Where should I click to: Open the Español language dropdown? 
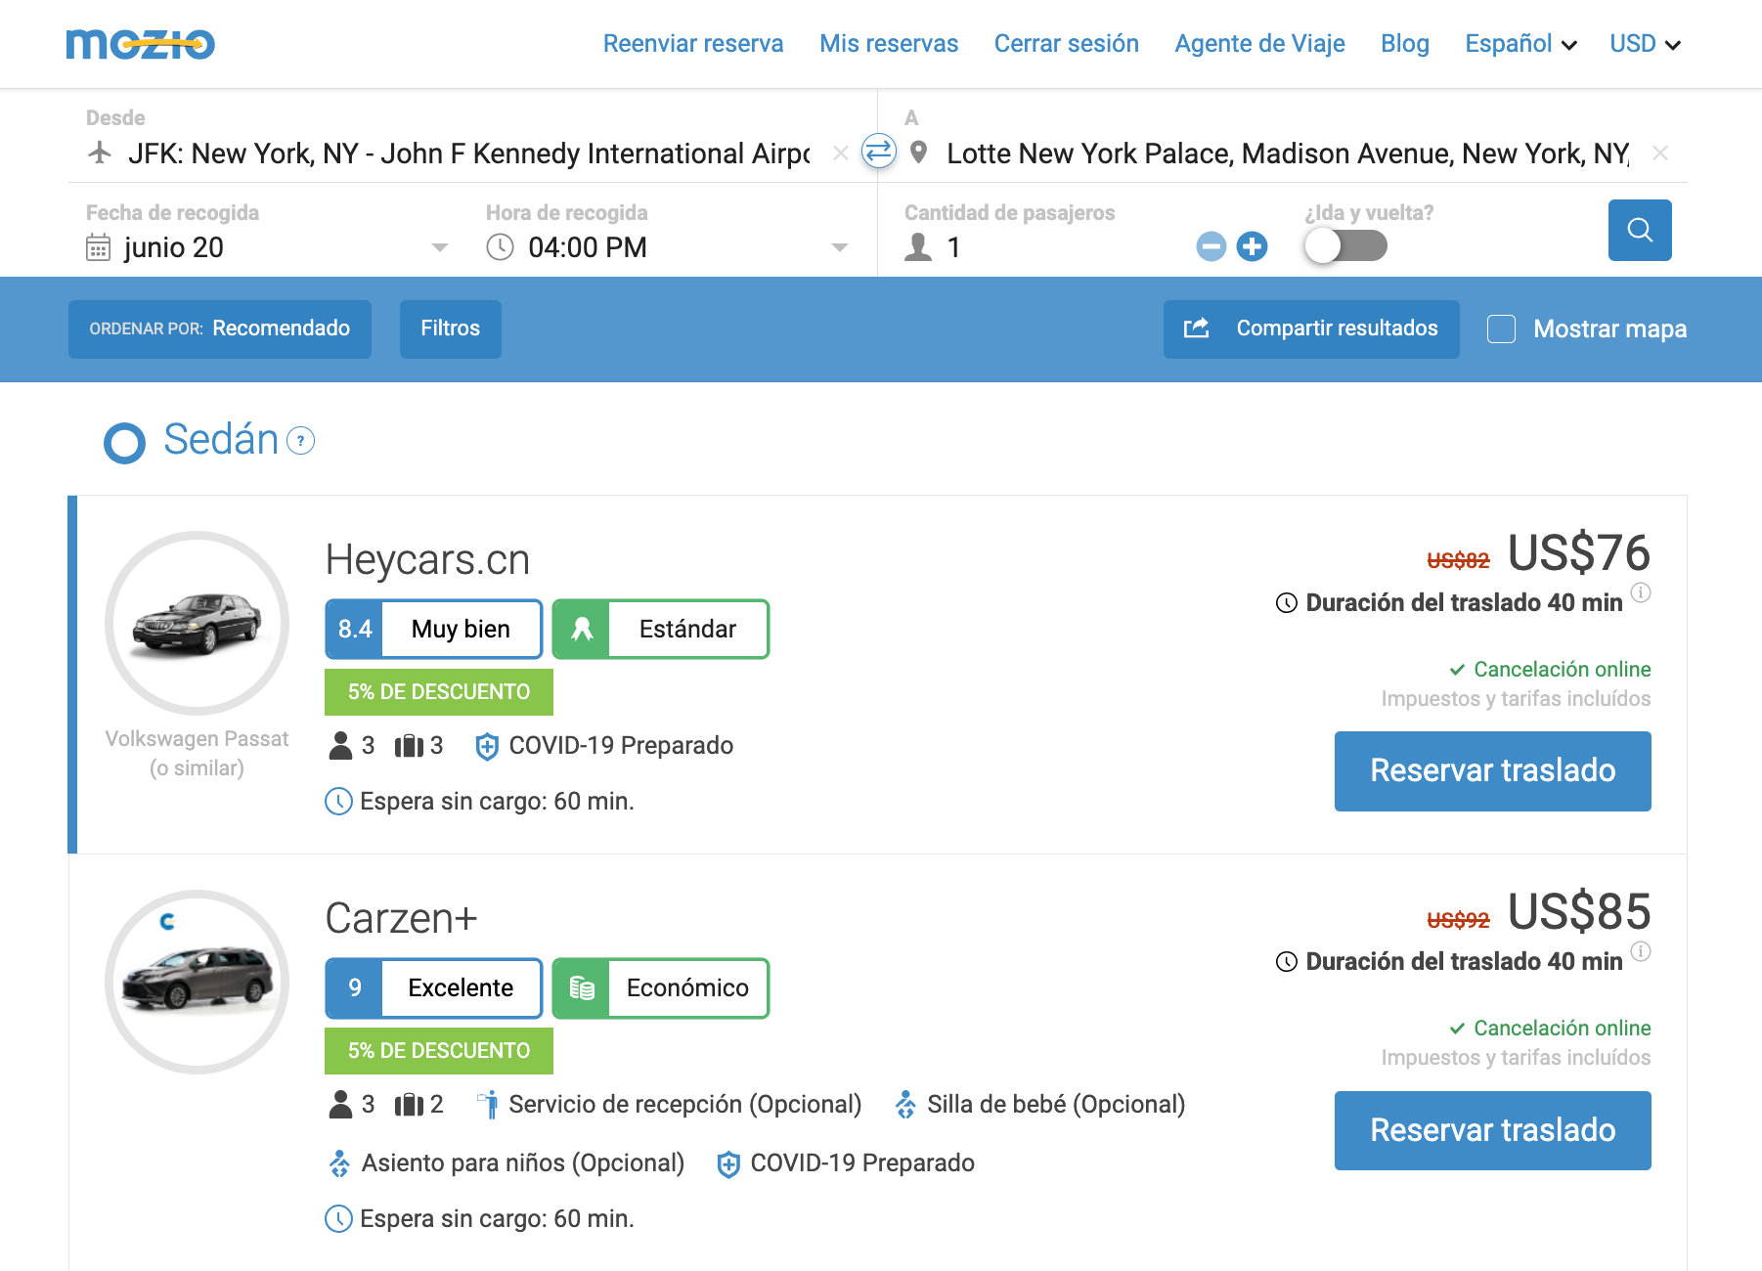(1520, 44)
